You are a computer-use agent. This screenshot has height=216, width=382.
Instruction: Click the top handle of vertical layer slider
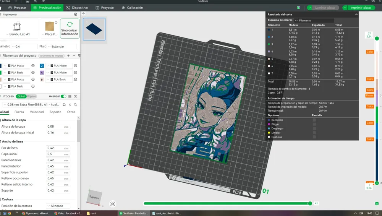pyautogui.click(x=377, y=39)
